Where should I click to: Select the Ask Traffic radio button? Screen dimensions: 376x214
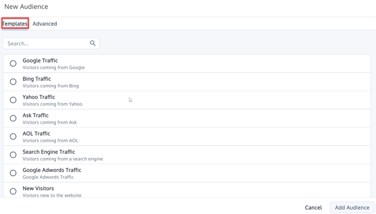click(x=13, y=118)
